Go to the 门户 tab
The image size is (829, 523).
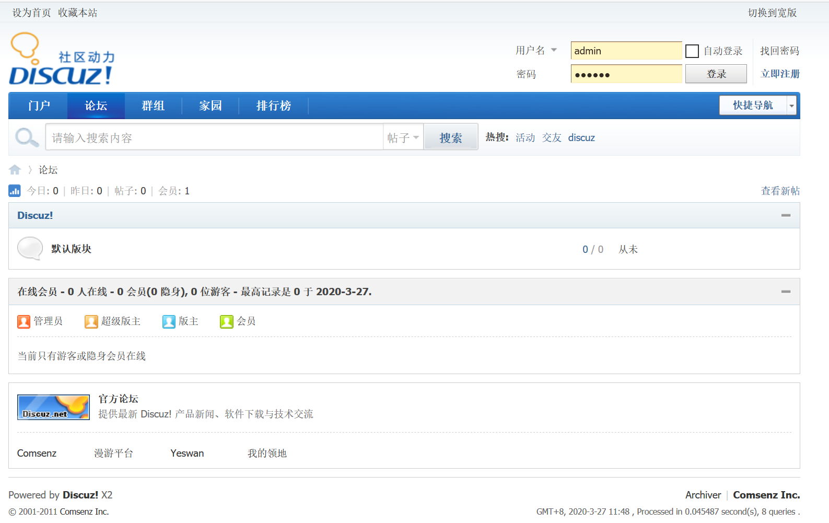click(x=39, y=106)
